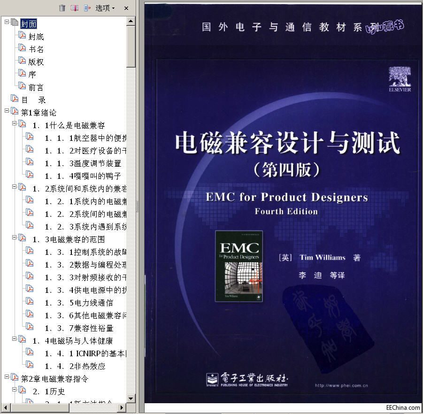Click the EMC book cover thumbnail image
423x414 pixels.
239,266
